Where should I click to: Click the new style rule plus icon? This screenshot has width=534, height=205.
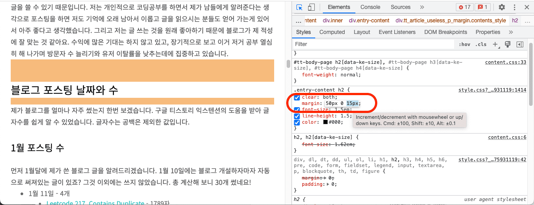[x=496, y=44]
